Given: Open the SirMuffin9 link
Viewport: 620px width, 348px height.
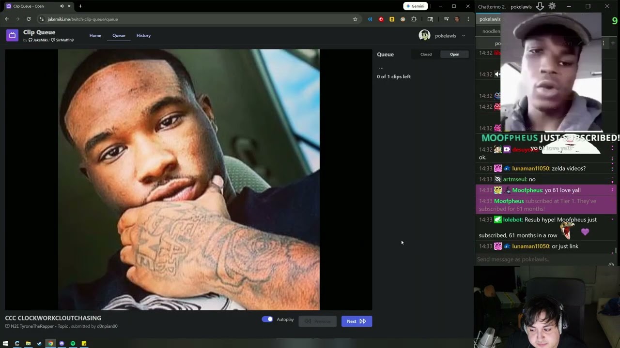Looking at the screenshot, I should pos(62,40).
